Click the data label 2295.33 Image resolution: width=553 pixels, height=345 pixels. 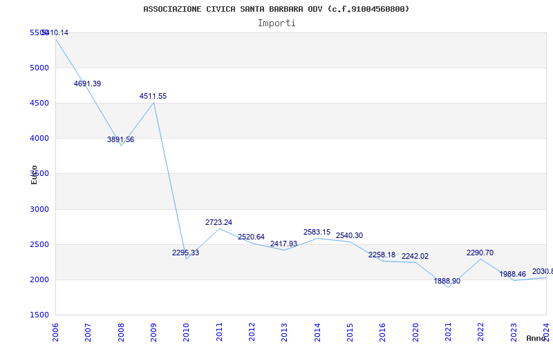pyautogui.click(x=185, y=253)
